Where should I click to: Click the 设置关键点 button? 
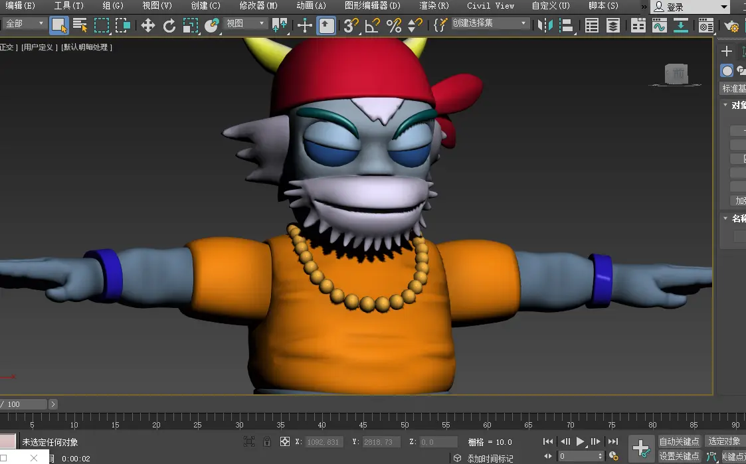679,456
